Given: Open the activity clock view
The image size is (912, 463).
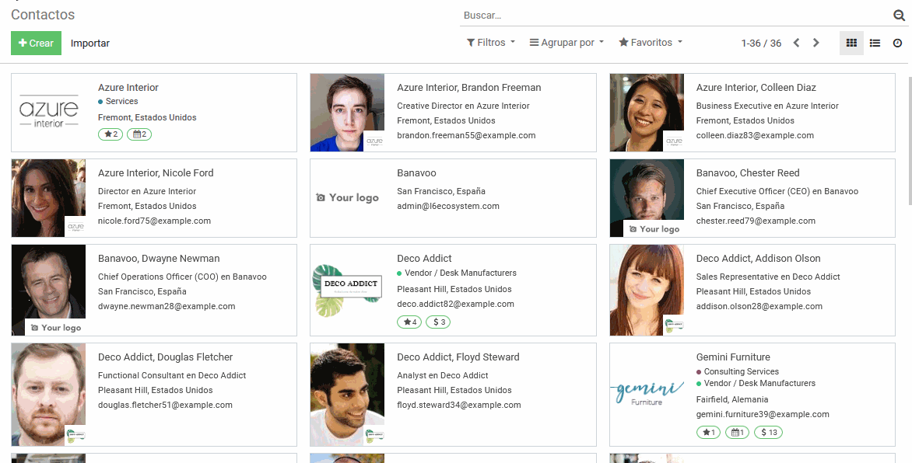Looking at the screenshot, I should (x=897, y=43).
